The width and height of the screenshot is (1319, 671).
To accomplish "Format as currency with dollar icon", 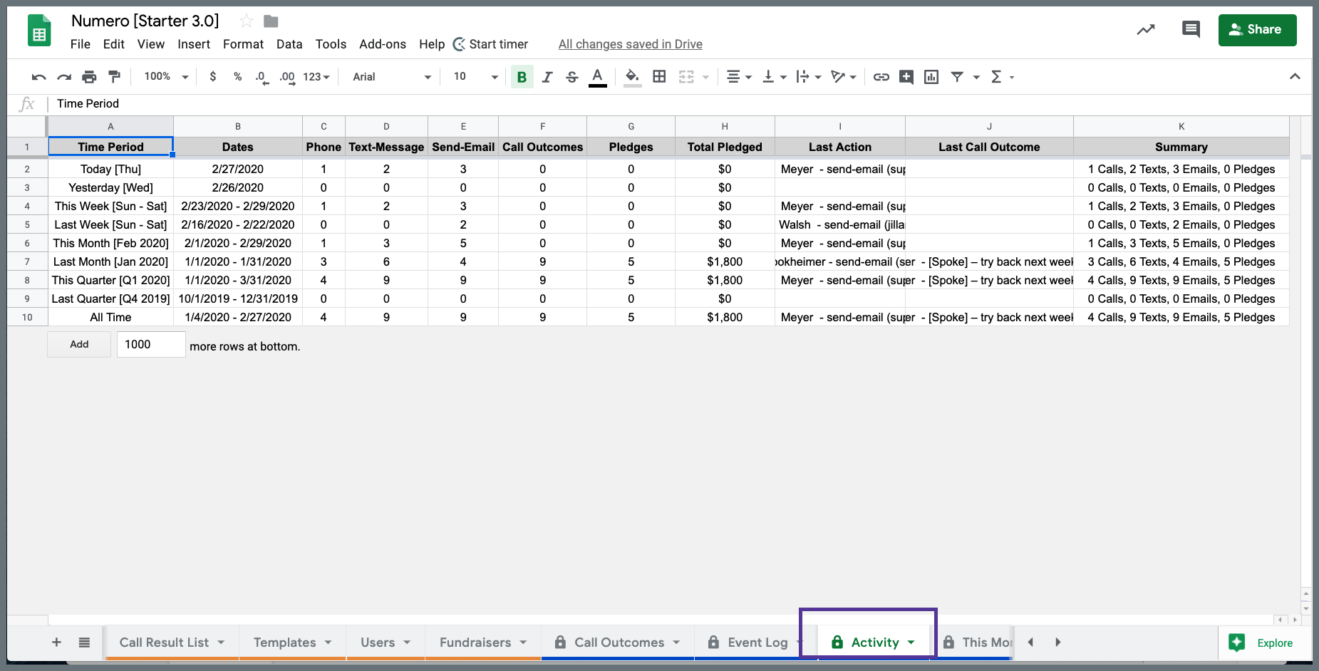I will pos(212,77).
